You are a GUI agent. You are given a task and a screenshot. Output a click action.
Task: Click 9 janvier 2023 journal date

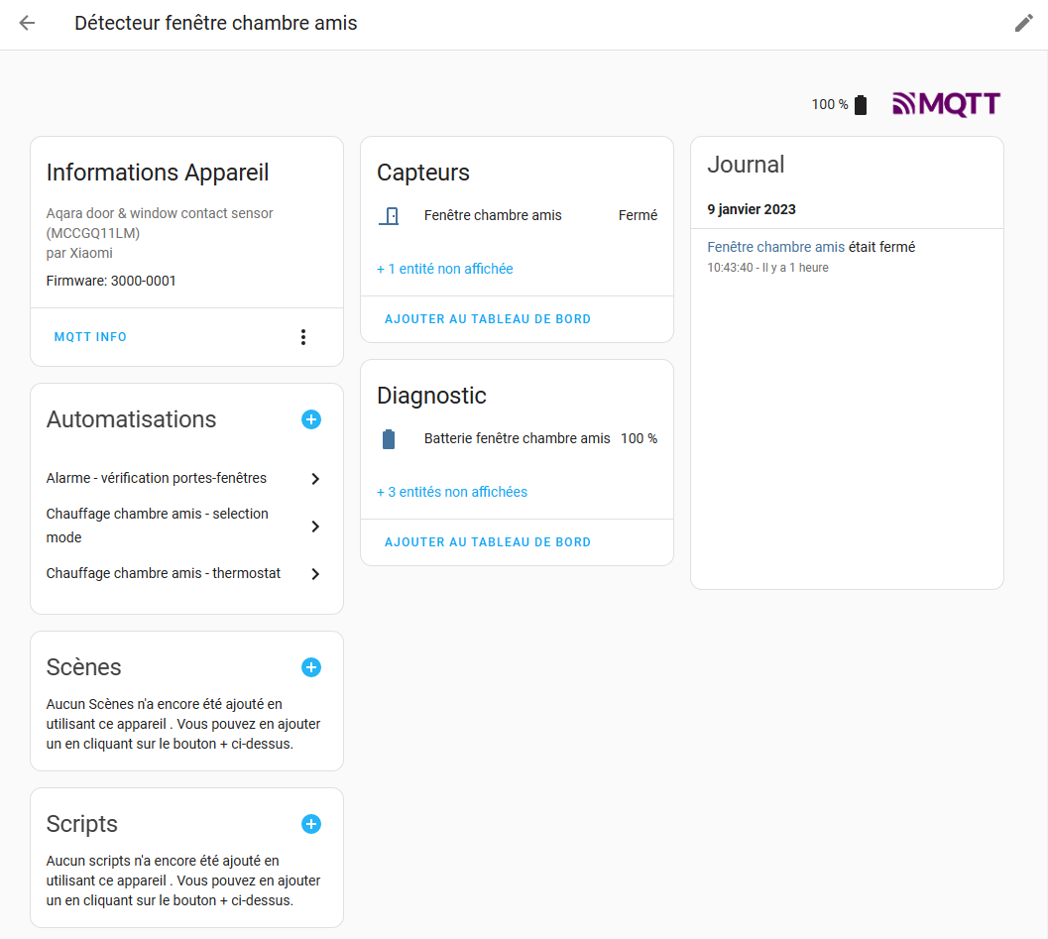(x=752, y=209)
